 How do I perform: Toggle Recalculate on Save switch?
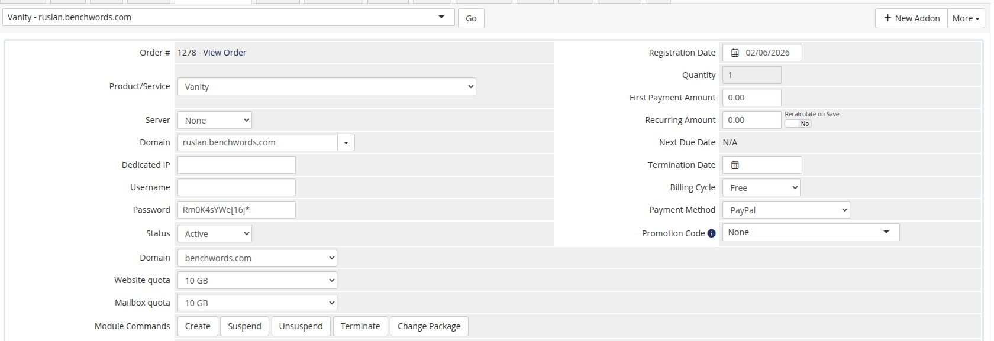tap(798, 124)
